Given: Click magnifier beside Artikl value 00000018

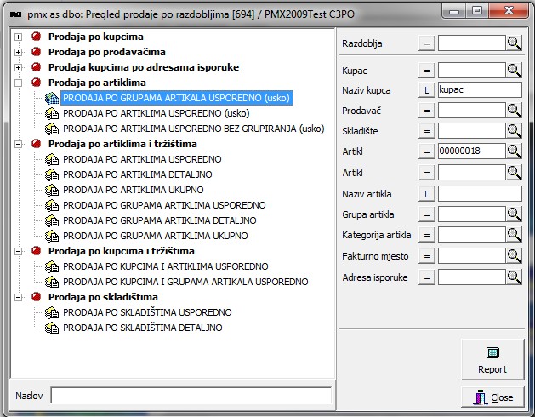Looking at the screenshot, I should 515,151.
